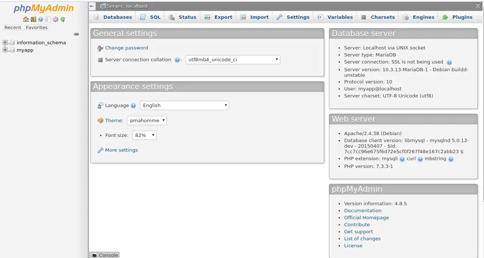
Task: Open the Contribute link
Action: click(x=357, y=225)
